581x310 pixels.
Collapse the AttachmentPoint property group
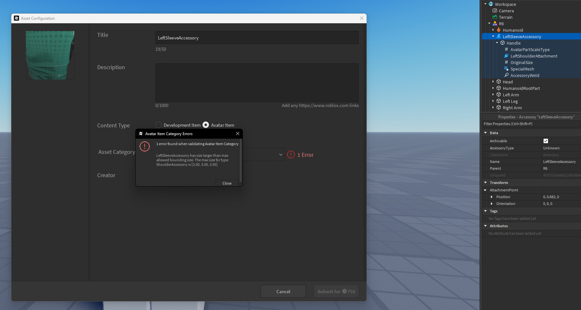click(x=485, y=190)
